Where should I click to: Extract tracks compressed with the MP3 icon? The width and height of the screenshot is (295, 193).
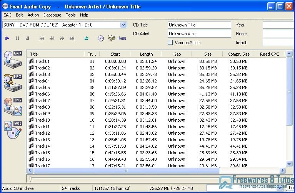(13, 83)
